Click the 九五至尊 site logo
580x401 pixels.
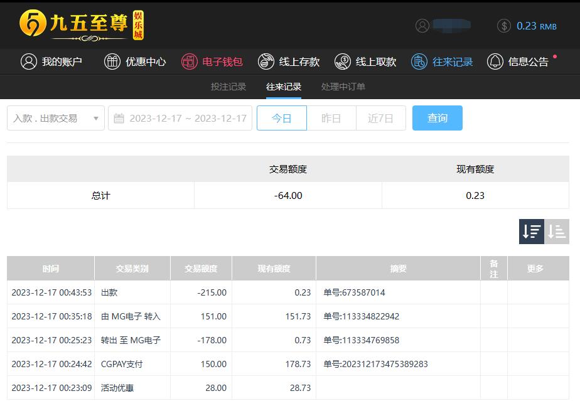(x=82, y=25)
